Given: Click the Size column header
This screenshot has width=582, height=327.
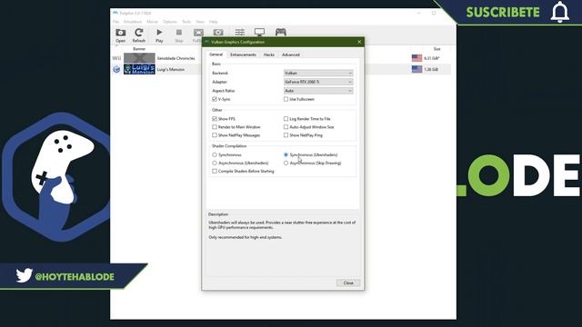Looking at the screenshot, I should coord(436,49).
